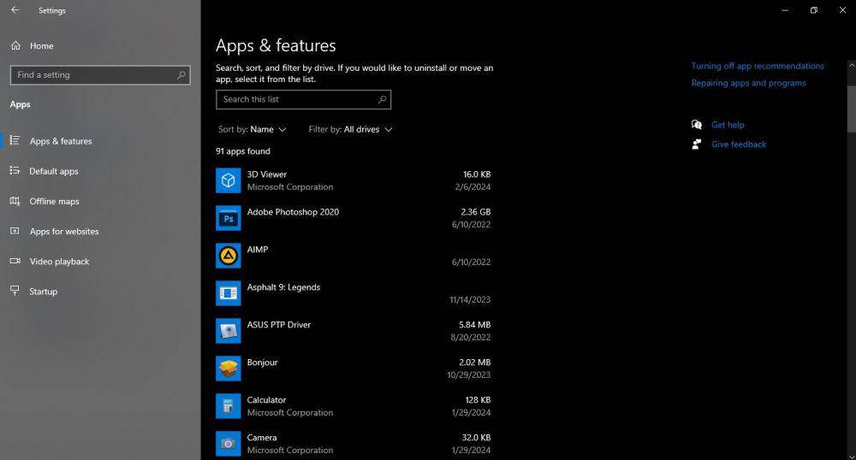
Task: Click the Give feedback link
Action: [738, 144]
